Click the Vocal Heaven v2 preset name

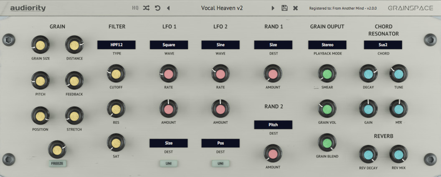tap(222, 8)
